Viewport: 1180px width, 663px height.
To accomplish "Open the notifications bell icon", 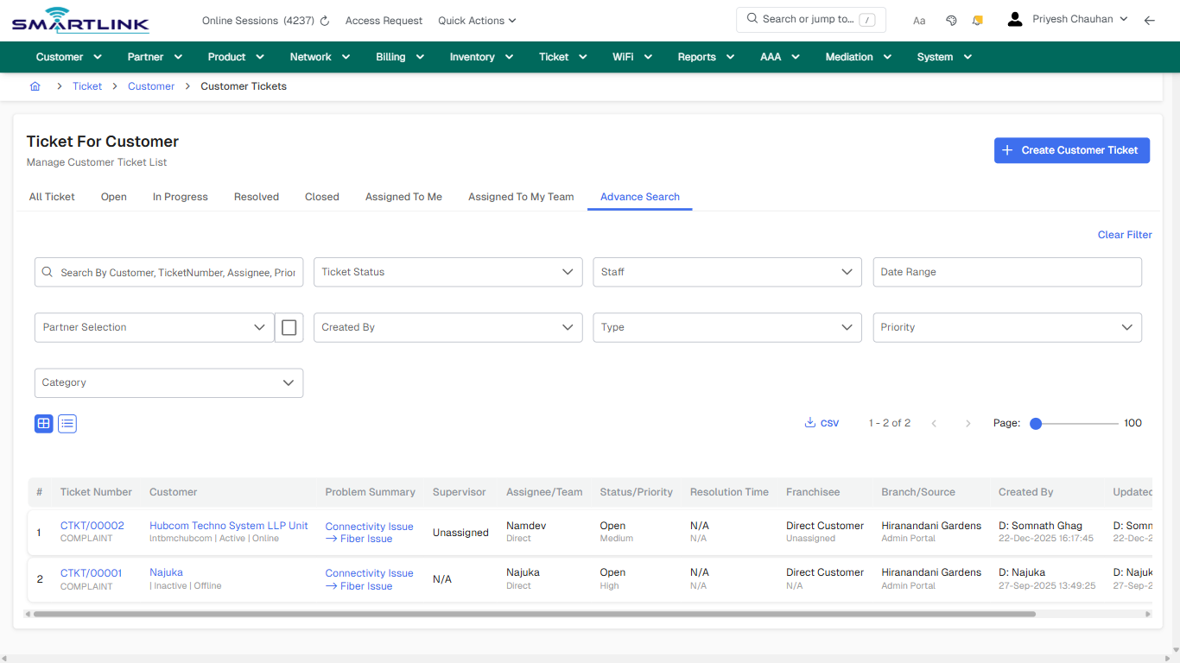I will [977, 19].
